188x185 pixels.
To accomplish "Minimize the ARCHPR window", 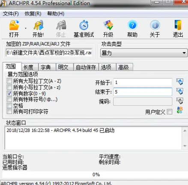I will coord(157,2).
